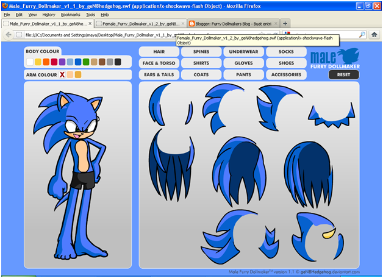The height and width of the screenshot is (278, 383).
Task: Close the Female_Furry_Dollmaker tab
Action: click(x=183, y=23)
